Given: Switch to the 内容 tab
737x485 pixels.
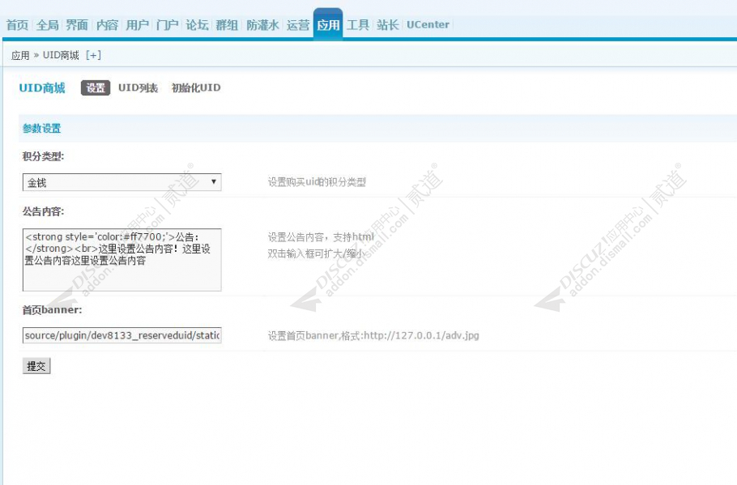Looking at the screenshot, I should 107,25.
